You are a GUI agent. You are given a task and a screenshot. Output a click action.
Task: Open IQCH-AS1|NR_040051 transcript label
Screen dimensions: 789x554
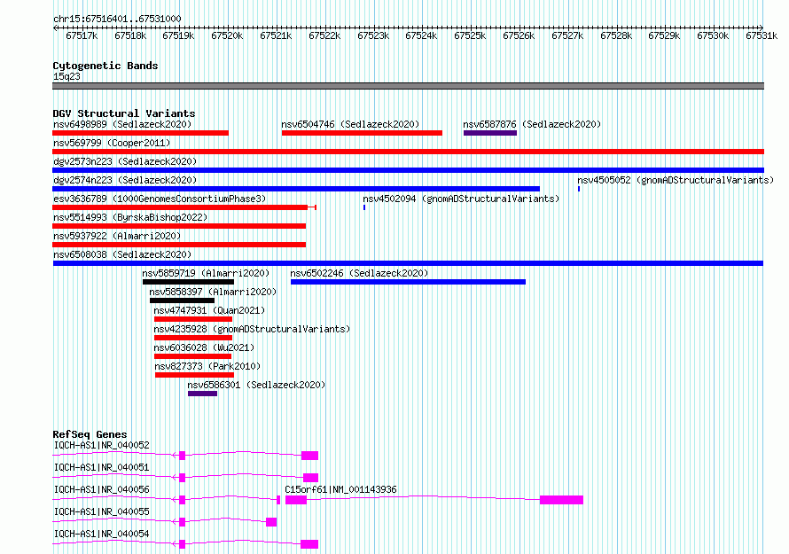tap(101, 467)
